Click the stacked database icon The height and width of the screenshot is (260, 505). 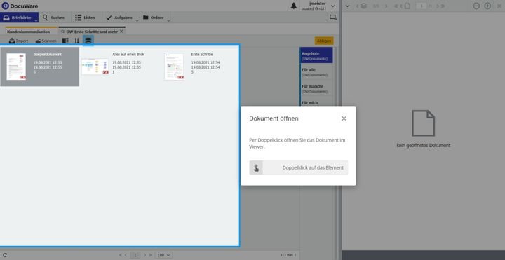coord(88,41)
